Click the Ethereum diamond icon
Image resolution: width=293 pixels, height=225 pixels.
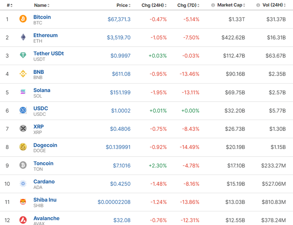point(23,37)
